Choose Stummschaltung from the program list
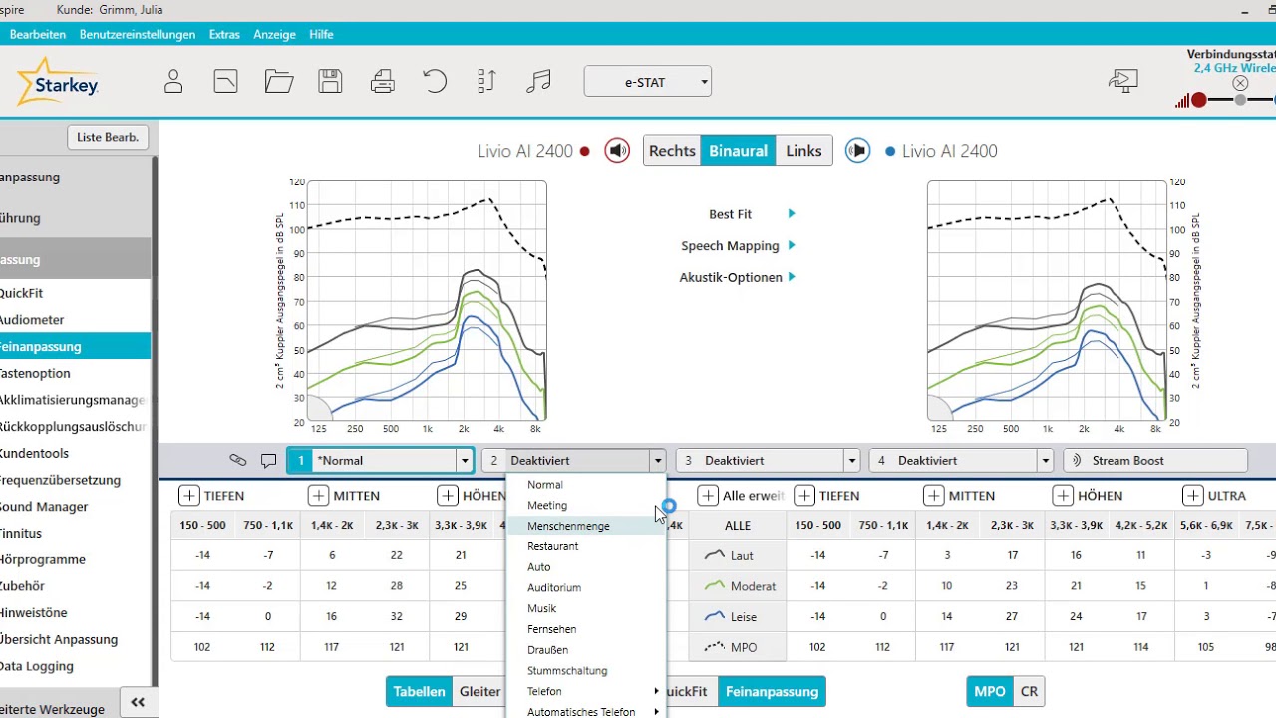 tap(586, 670)
